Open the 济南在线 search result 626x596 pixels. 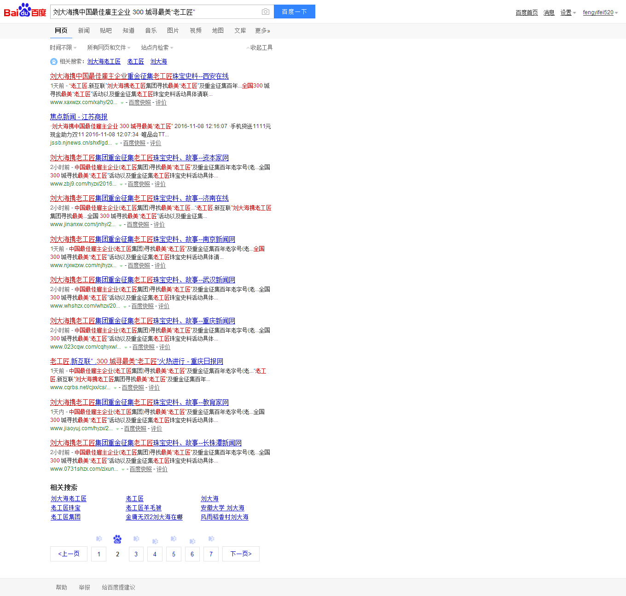139,199
